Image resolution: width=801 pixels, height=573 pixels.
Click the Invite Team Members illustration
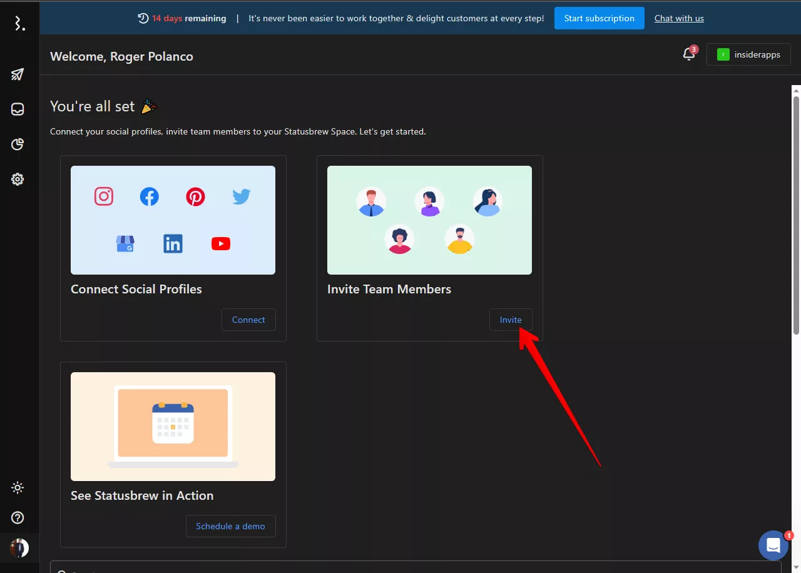[x=429, y=220]
